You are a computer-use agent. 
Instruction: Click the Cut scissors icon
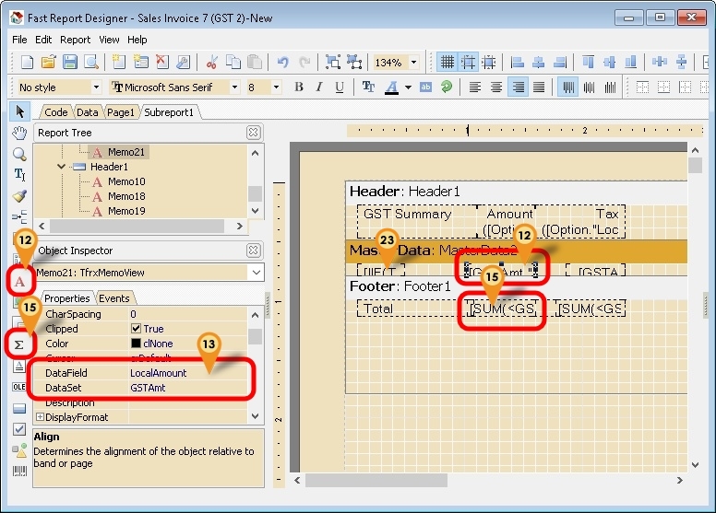pos(211,62)
